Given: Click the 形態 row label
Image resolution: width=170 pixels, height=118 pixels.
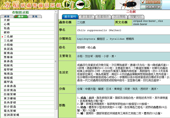Looking at the screenshot, I should 62,105.
